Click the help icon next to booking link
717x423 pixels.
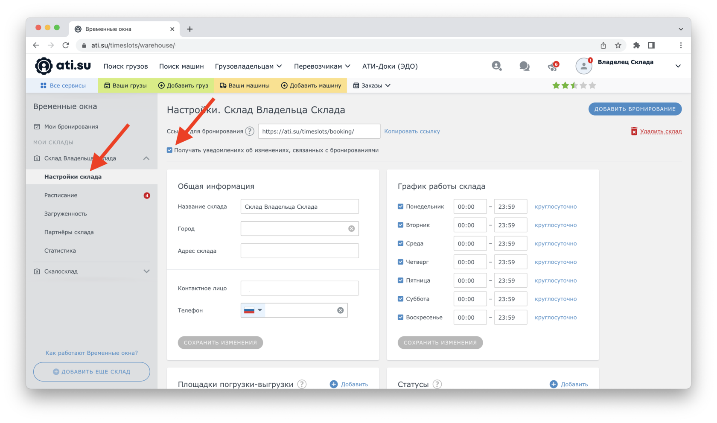[250, 131]
